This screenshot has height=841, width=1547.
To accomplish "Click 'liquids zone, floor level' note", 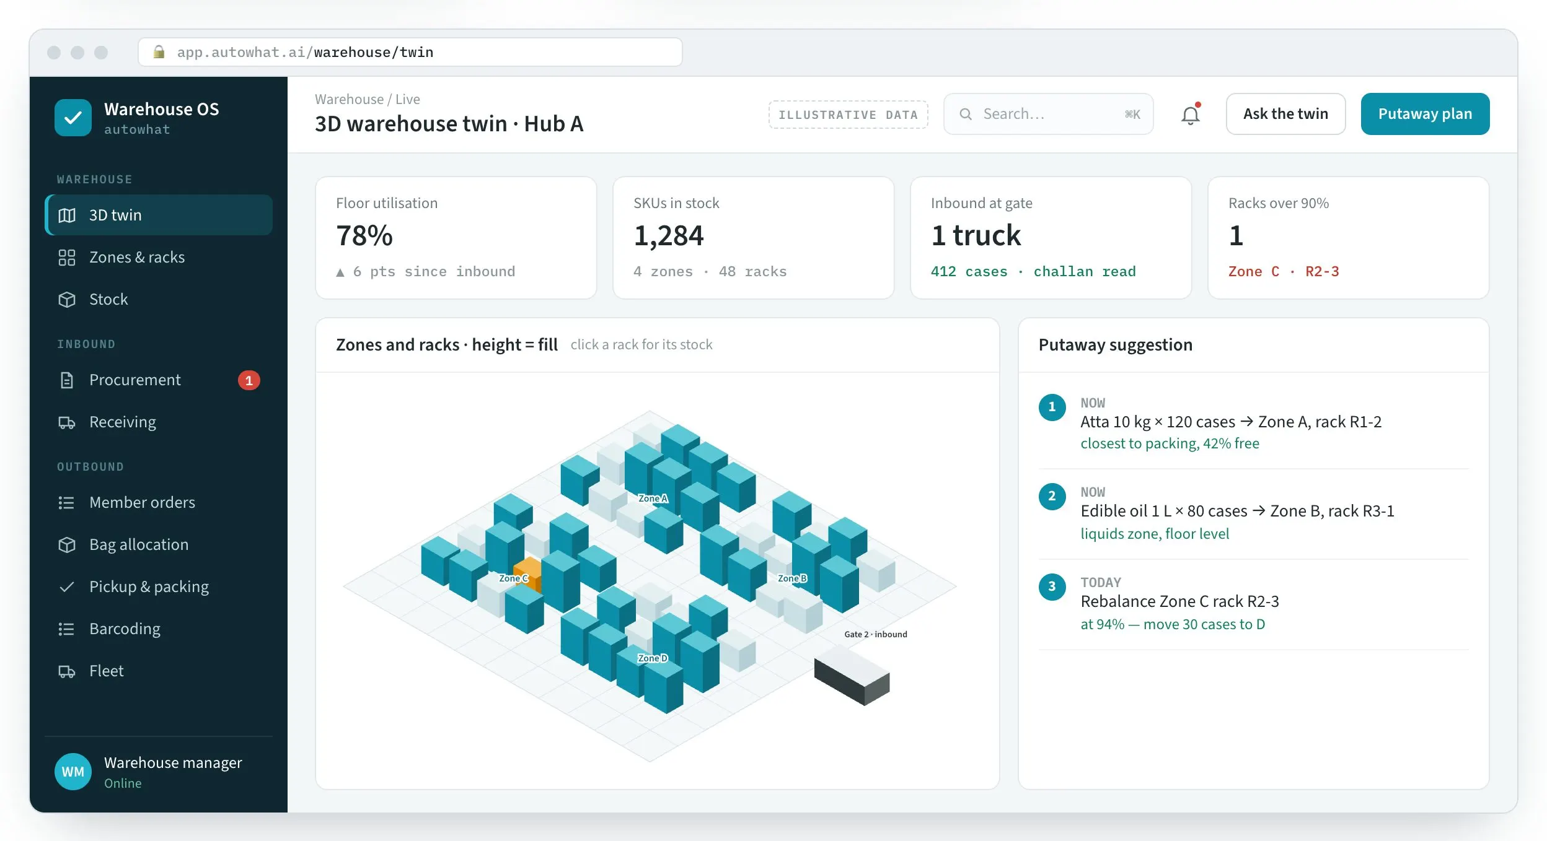I will point(1155,534).
